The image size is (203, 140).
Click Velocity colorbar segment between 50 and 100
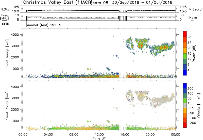pyautogui.click(x=185, y=96)
